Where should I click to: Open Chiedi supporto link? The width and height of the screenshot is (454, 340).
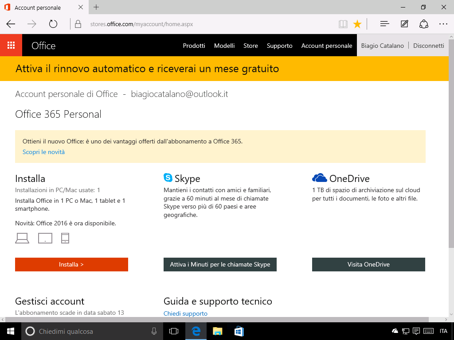click(x=186, y=313)
